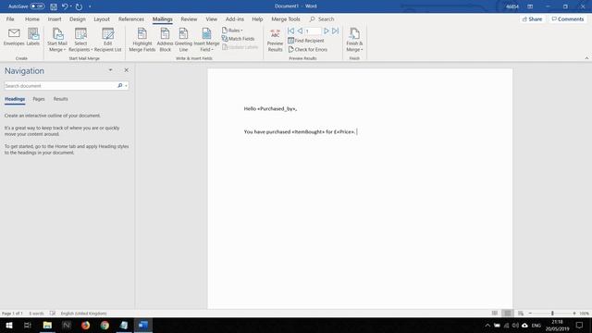Open the Start Mail Merge menu
Screen dimensions: 592x333
pyautogui.click(x=57, y=40)
